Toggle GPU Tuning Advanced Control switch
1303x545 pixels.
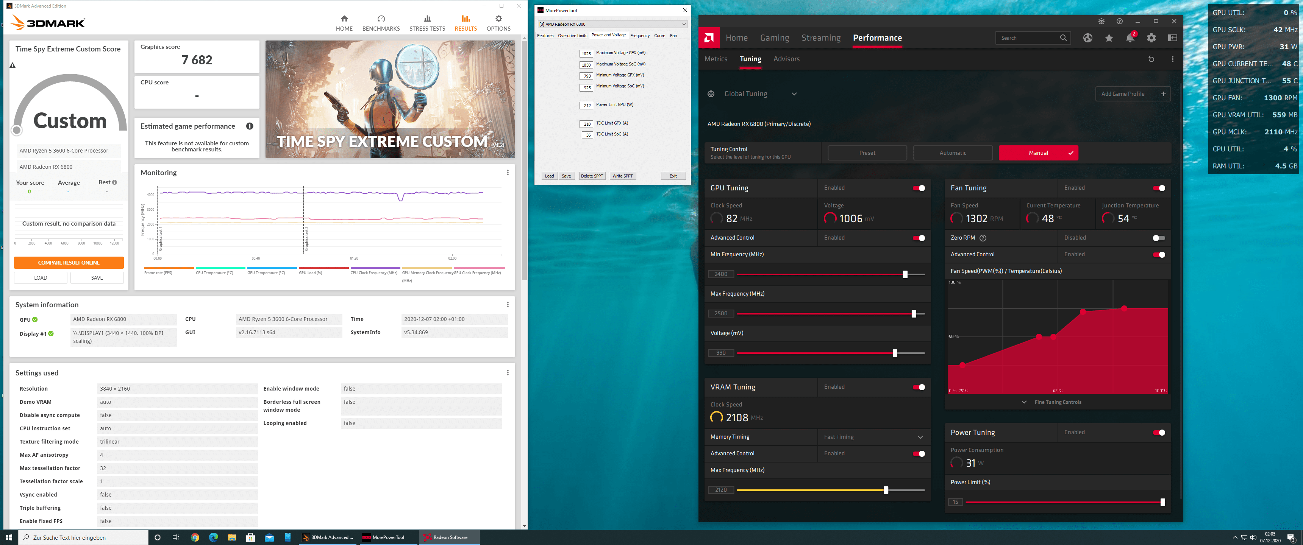pos(919,238)
